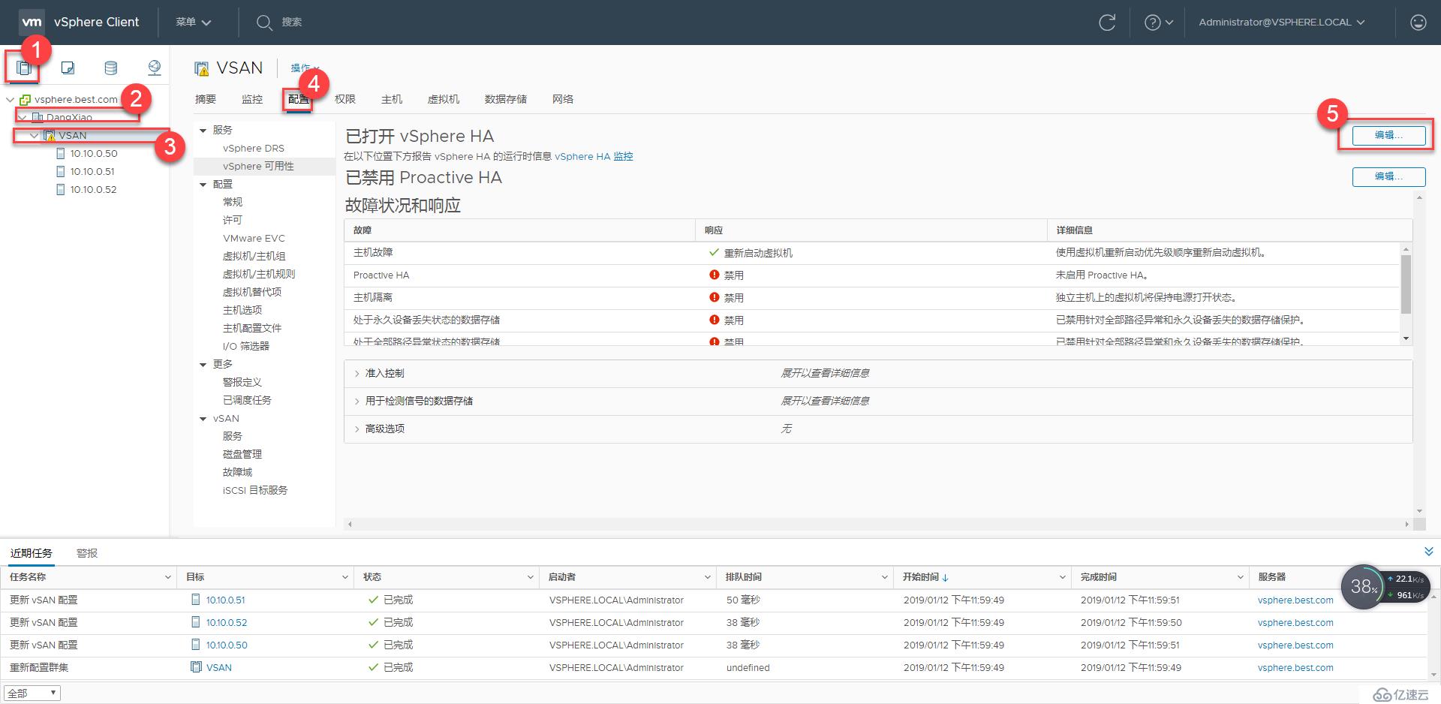This screenshot has height=704, width=1441.
Task: Open the Administrator@VSPHERE.LOCAL user menu
Action: [1282, 23]
